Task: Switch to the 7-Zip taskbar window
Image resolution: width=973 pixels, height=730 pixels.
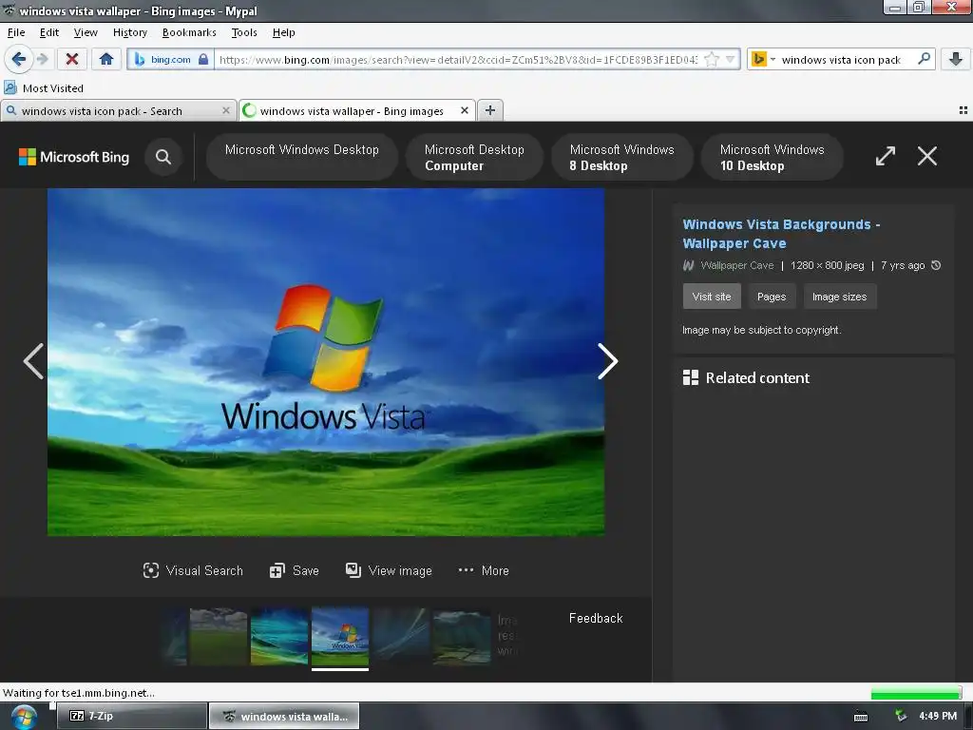Action: click(x=131, y=717)
